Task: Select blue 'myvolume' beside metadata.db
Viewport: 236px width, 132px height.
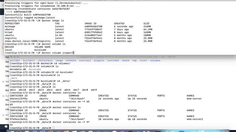Action: [35, 69]
